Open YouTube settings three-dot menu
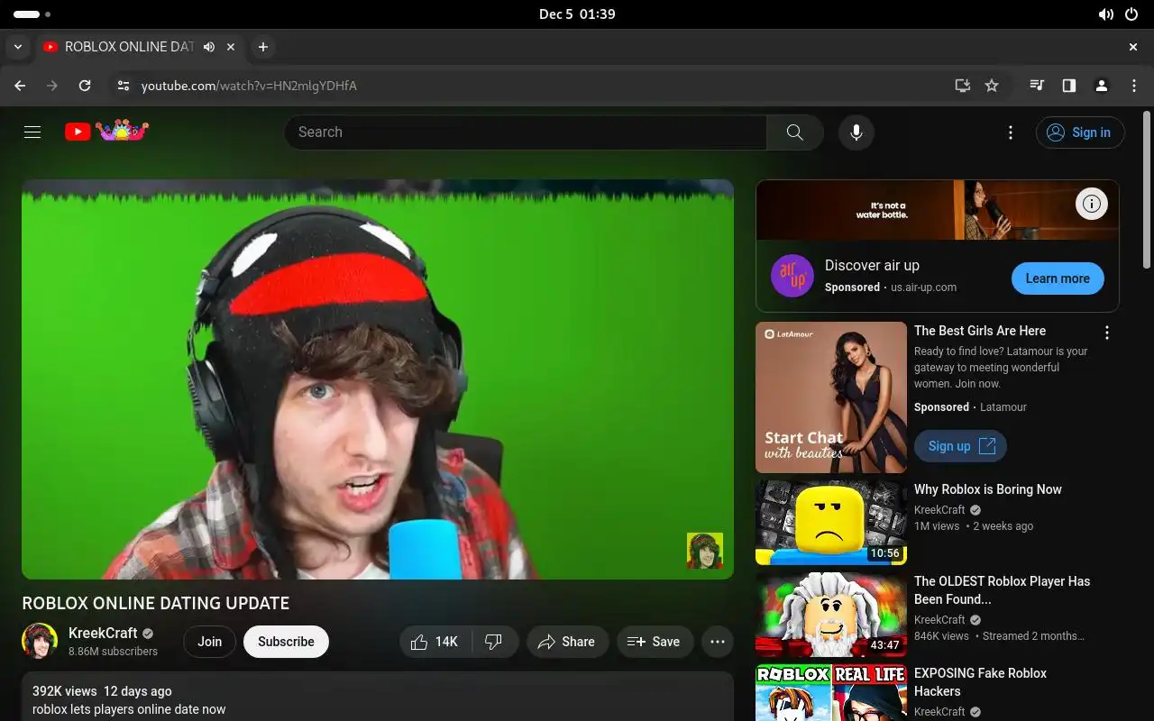The height and width of the screenshot is (721, 1154). point(1011,132)
